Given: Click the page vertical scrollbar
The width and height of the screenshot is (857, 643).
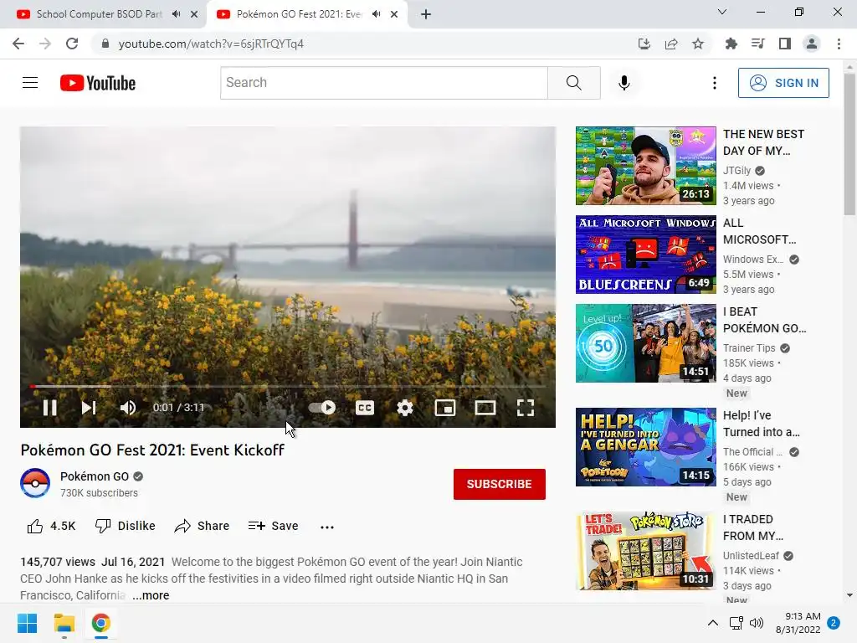Looking at the screenshot, I should (x=849, y=145).
